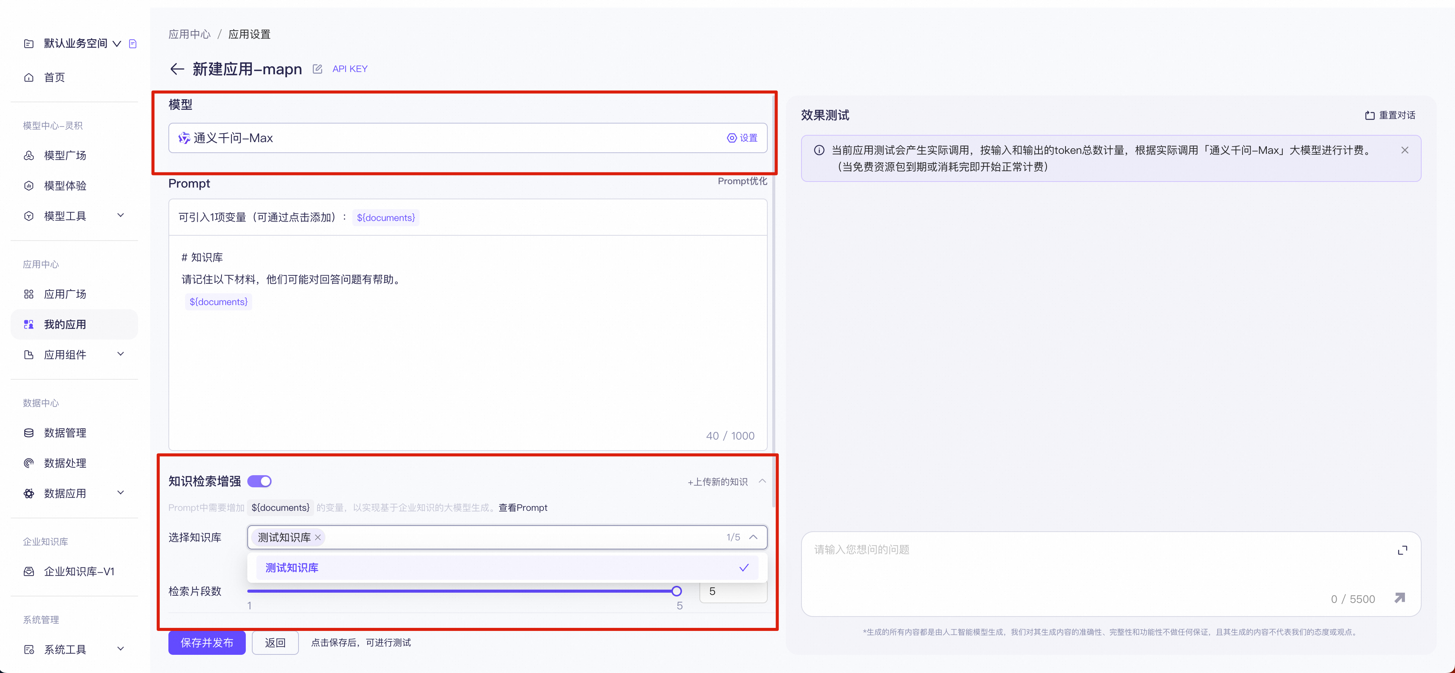Click the API KEY link
This screenshot has height=673, width=1455.
(x=350, y=69)
